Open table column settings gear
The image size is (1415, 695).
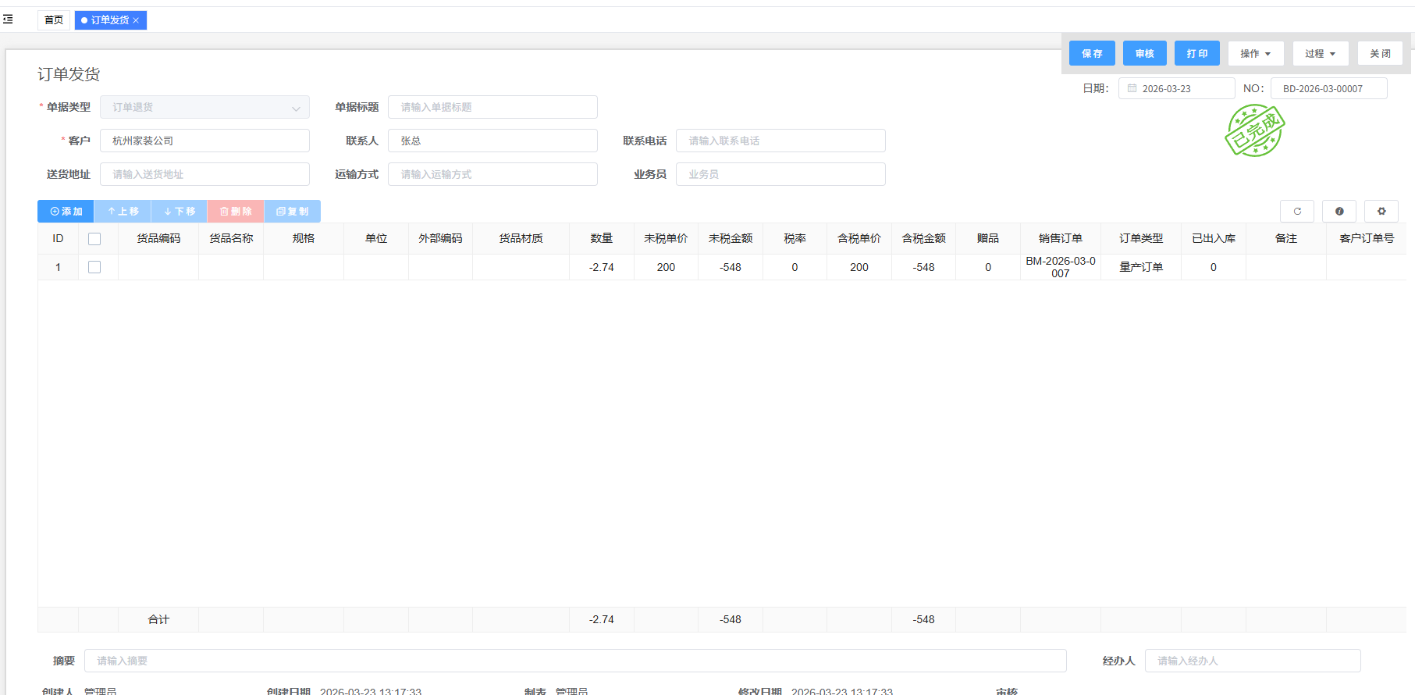1381,212
